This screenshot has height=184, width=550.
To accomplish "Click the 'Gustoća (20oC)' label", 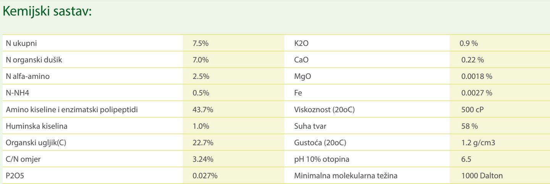I will coord(320,143).
